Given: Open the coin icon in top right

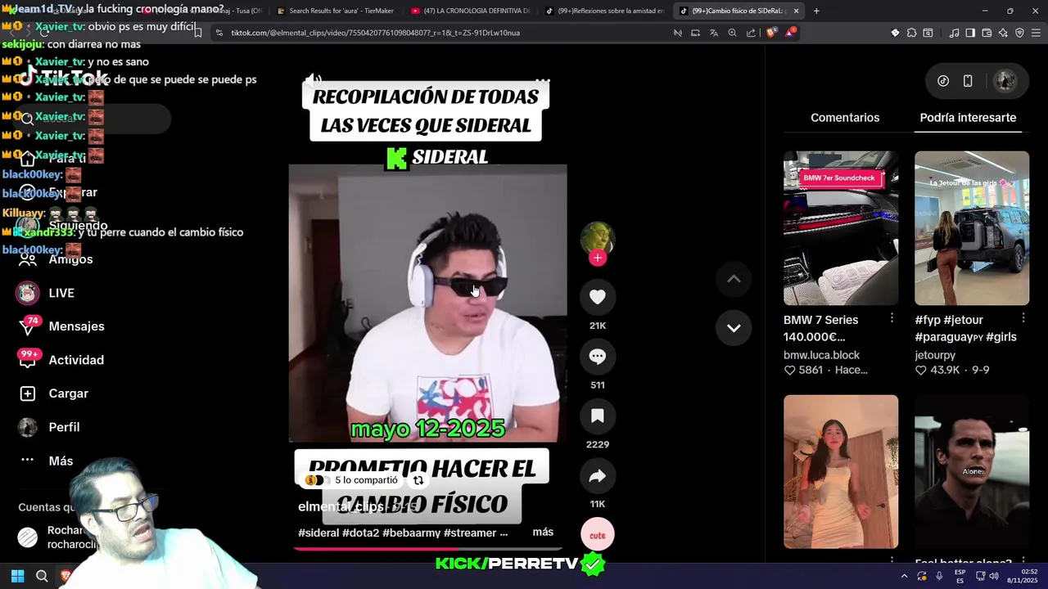Looking at the screenshot, I should [x=943, y=80].
